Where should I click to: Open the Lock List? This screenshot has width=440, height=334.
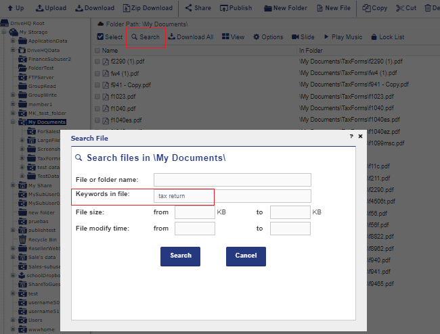tap(387, 37)
